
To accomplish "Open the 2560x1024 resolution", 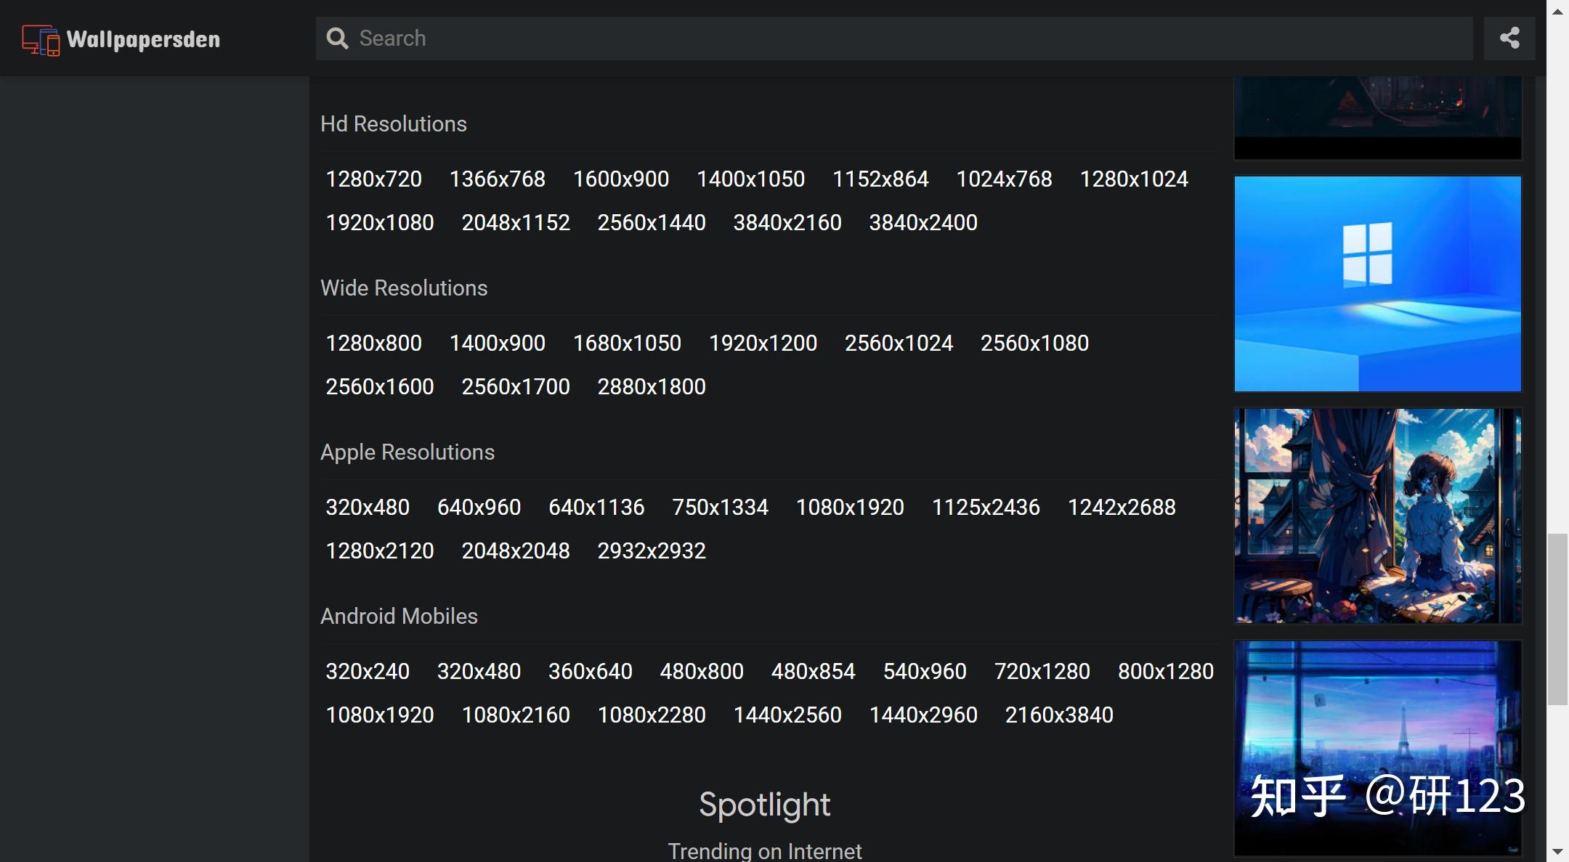I will [x=899, y=343].
